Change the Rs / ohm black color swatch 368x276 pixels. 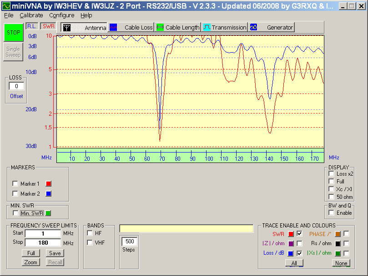point(338,244)
